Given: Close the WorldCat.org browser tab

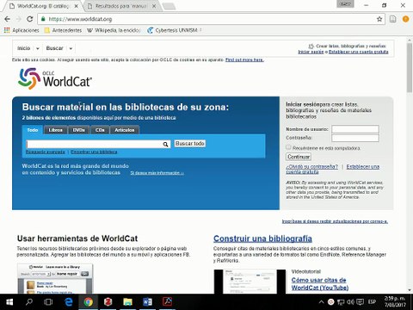Looking at the screenshot, I should click(77, 6).
